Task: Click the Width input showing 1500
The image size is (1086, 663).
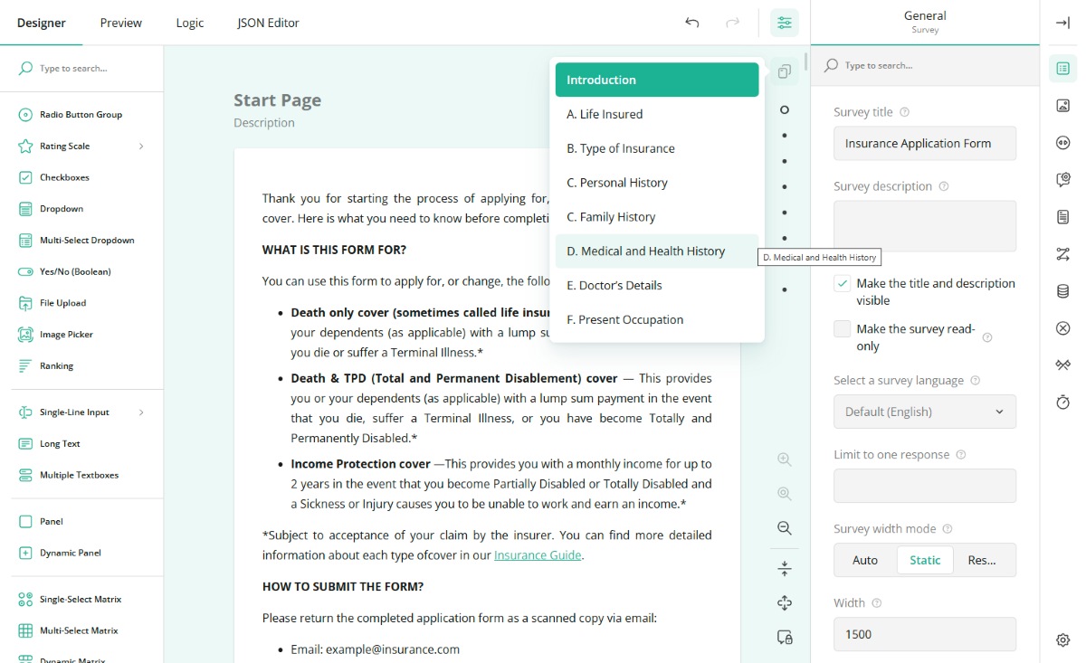Action: [x=925, y=634]
